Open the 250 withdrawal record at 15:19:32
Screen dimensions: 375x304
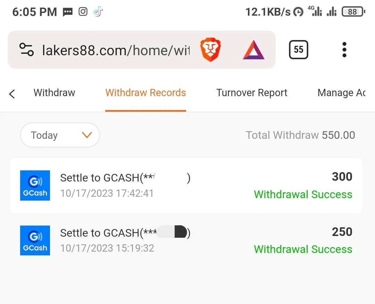click(x=186, y=240)
